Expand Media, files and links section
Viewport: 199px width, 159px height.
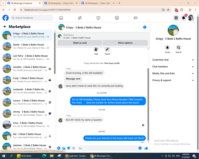(173, 74)
